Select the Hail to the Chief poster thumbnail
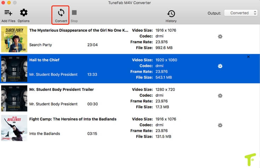260x168 pixels. point(14,69)
